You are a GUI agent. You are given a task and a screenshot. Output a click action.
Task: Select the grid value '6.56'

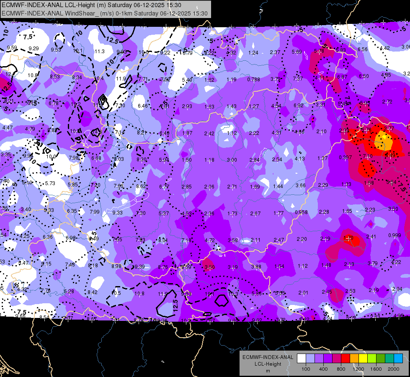(363, 49)
